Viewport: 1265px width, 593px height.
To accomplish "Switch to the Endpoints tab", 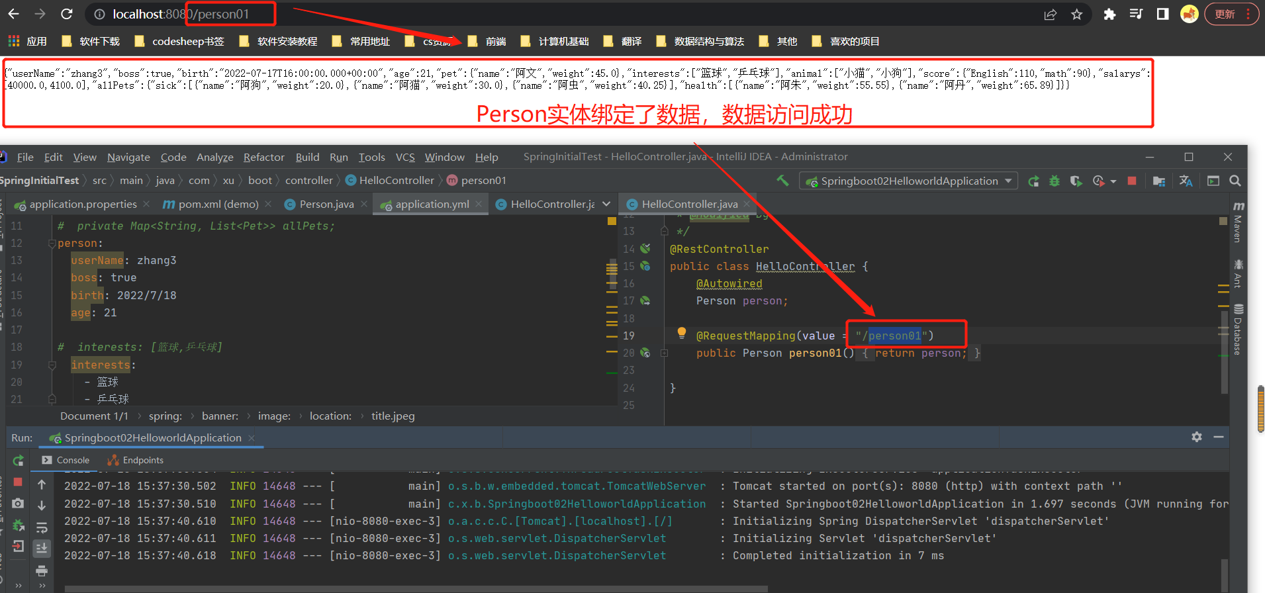I will [x=135, y=460].
